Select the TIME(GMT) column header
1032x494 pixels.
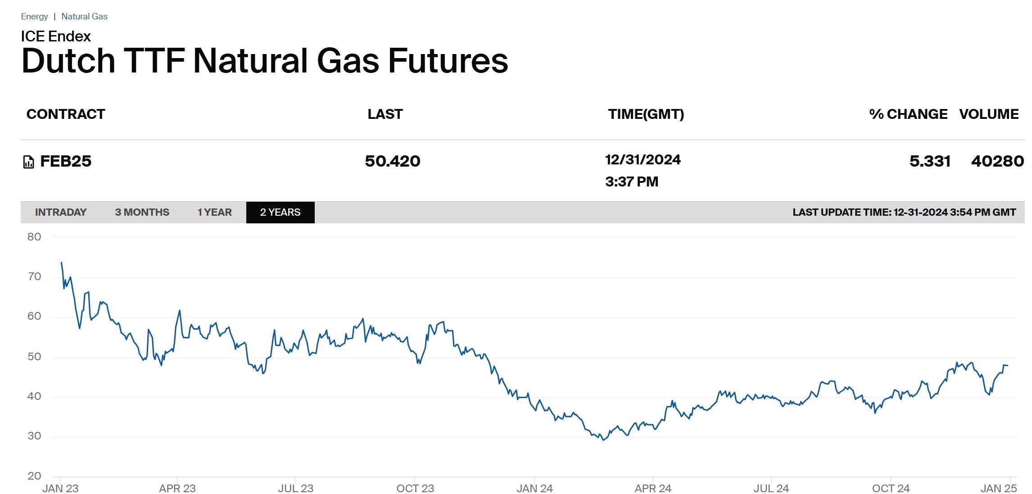click(646, 114)
